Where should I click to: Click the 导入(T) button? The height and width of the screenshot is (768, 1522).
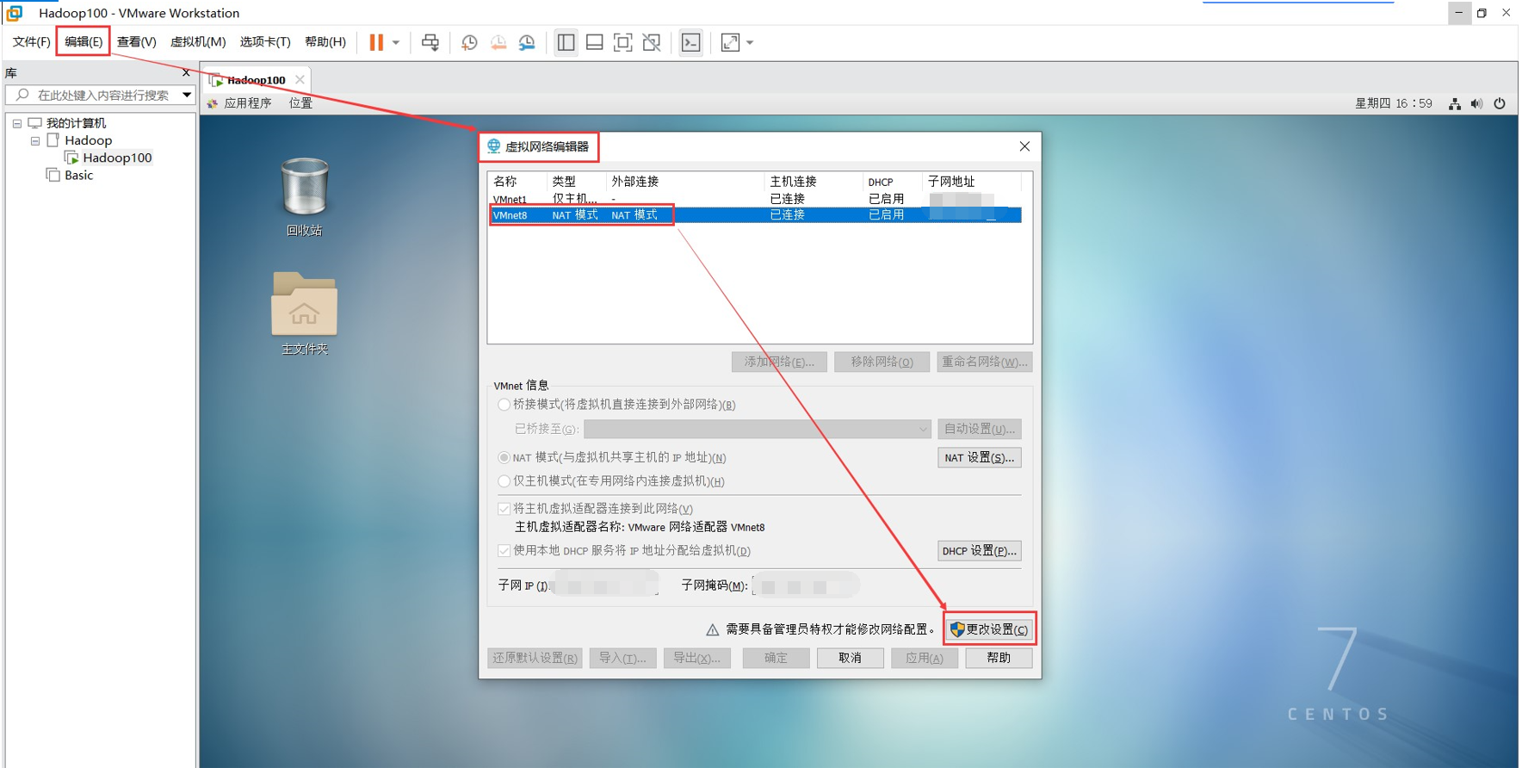(622, 658)
